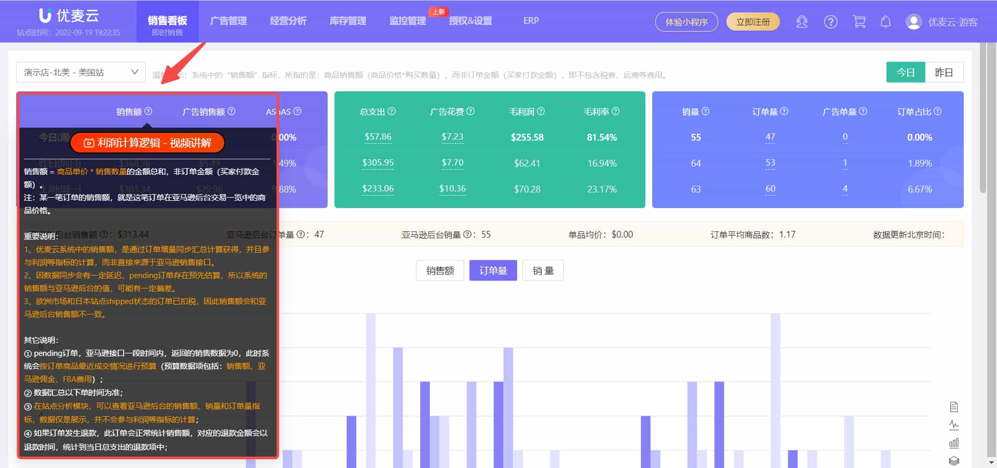Play 利润计算逻辑 - 视频讲解 video
This screenshot has width=997, height=468.
pyautogui.click(x=147, y=143)
